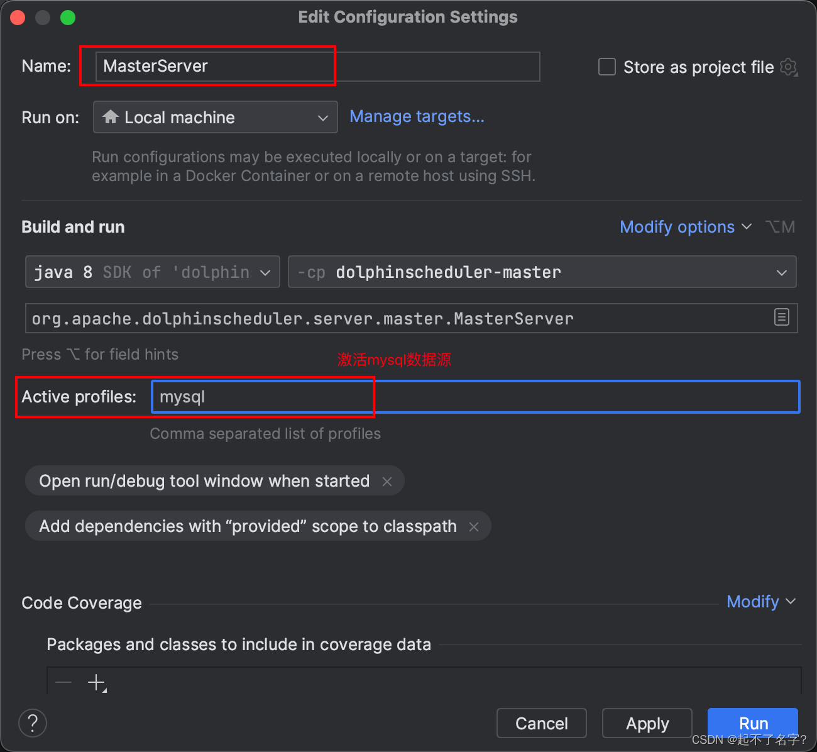
Task: Open main class browse icon in MasterServer class field
Action: [781, 318]
